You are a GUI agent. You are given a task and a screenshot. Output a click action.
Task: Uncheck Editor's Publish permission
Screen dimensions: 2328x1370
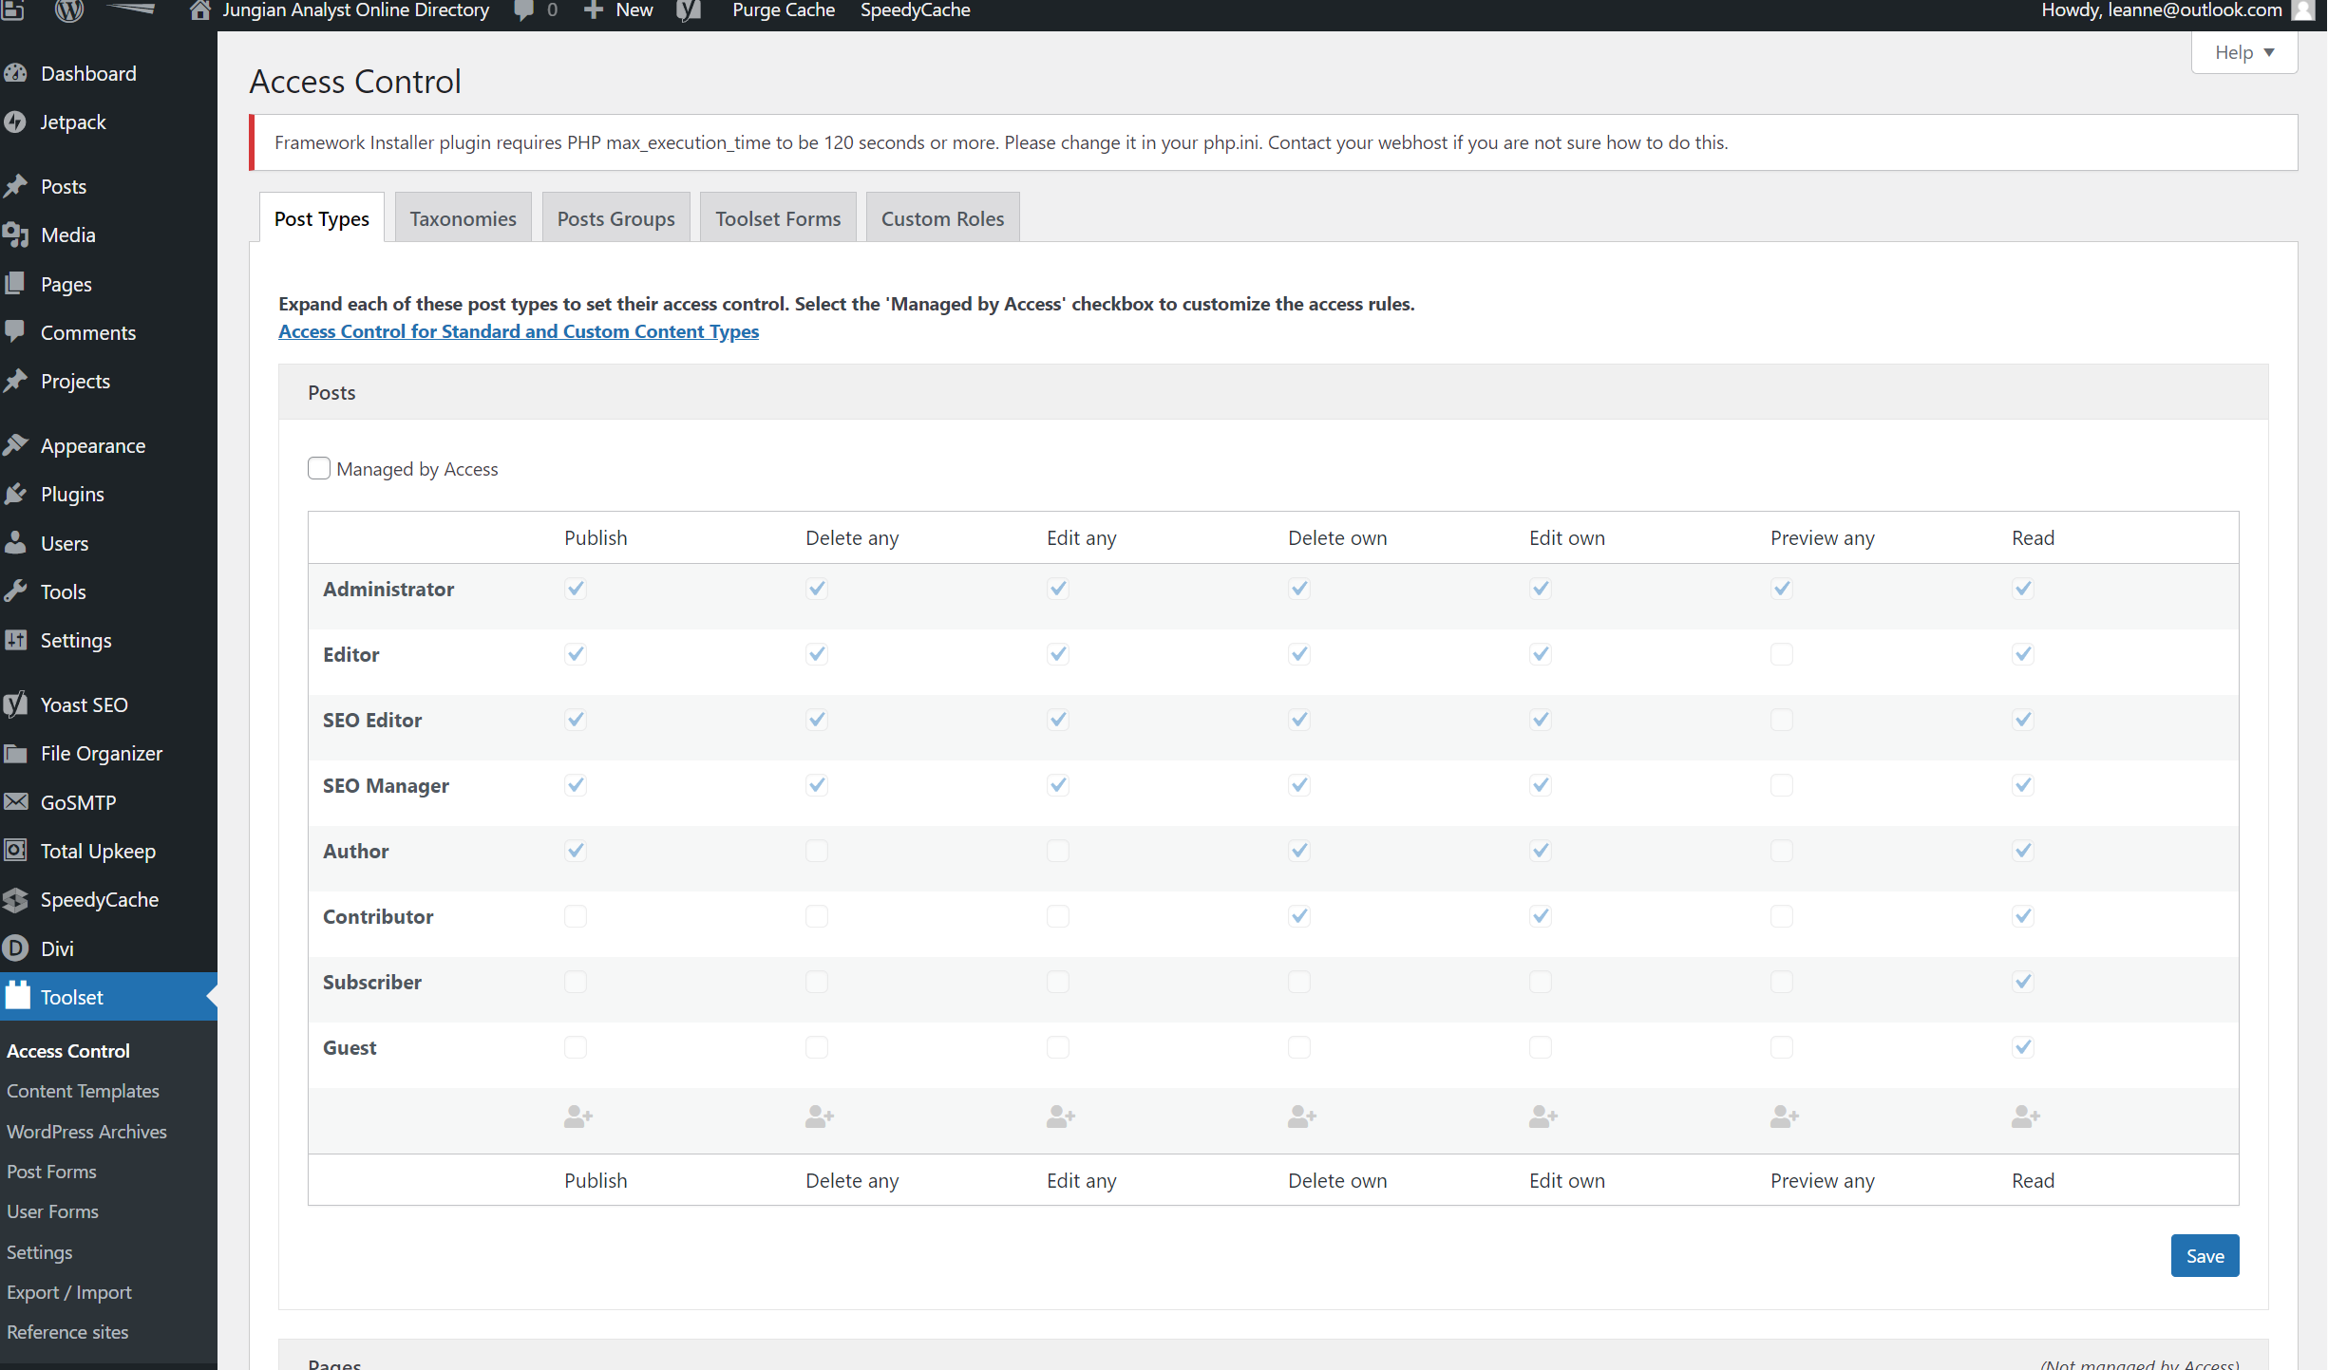click(576, 653)
